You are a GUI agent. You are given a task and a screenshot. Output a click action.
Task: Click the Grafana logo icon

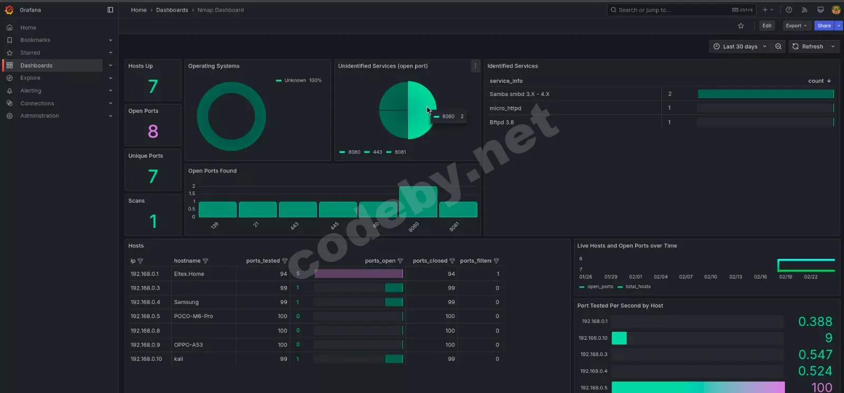(x=9, y=10)
